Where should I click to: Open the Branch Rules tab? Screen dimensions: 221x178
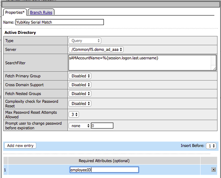pos(41,13)
